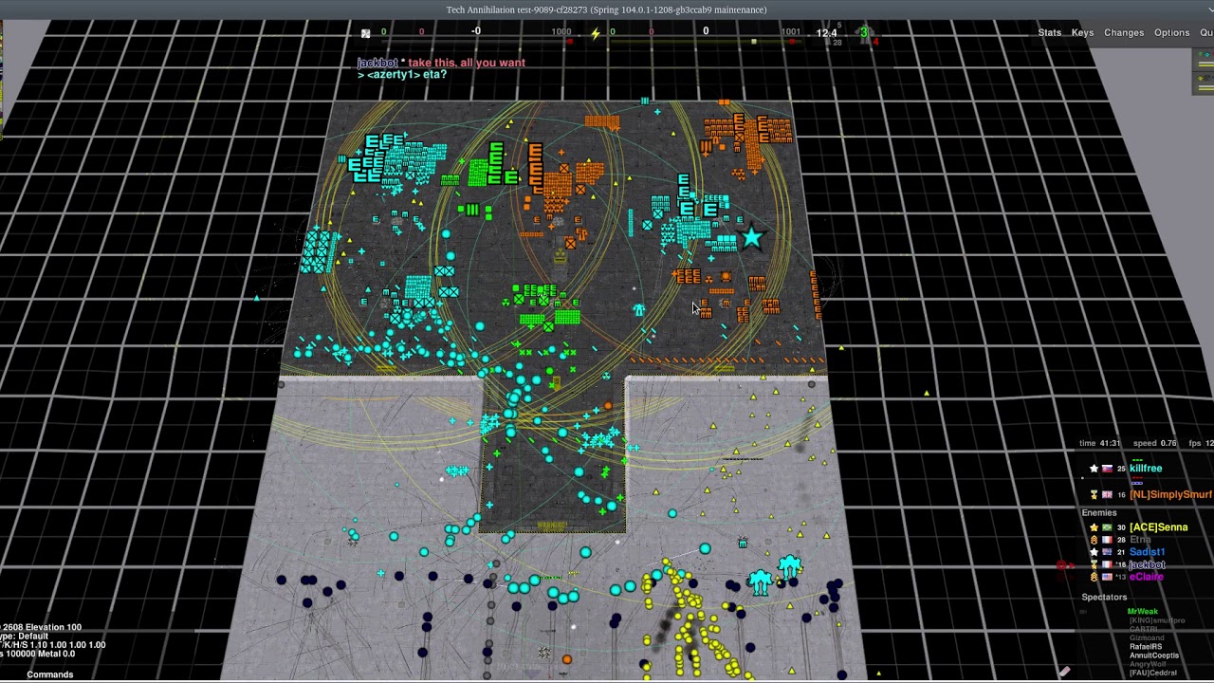Viewport: 1214px width, 683px height.
Task: Open the Changes menu
Action: click(1124, 33)
